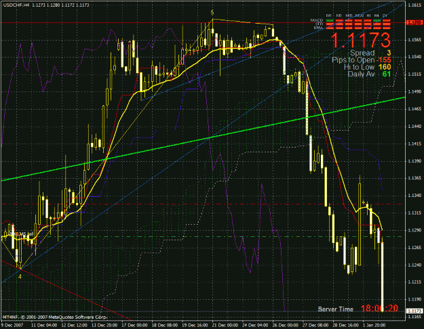Click the 1.1540 price axis label
The image size is (424, 329).
[415, 57]
